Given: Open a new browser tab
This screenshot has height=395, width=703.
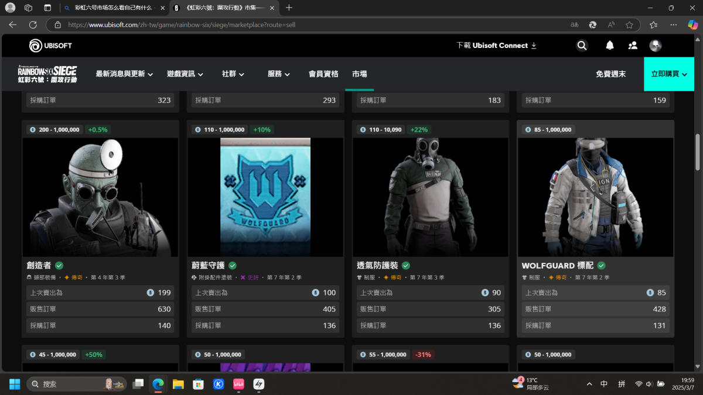Looking at the screenshot, I should pyautogui.click(x=289, y=8).
